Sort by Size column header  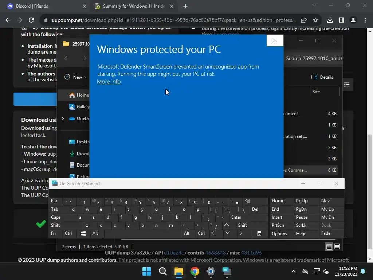click(x=325, y=92)
